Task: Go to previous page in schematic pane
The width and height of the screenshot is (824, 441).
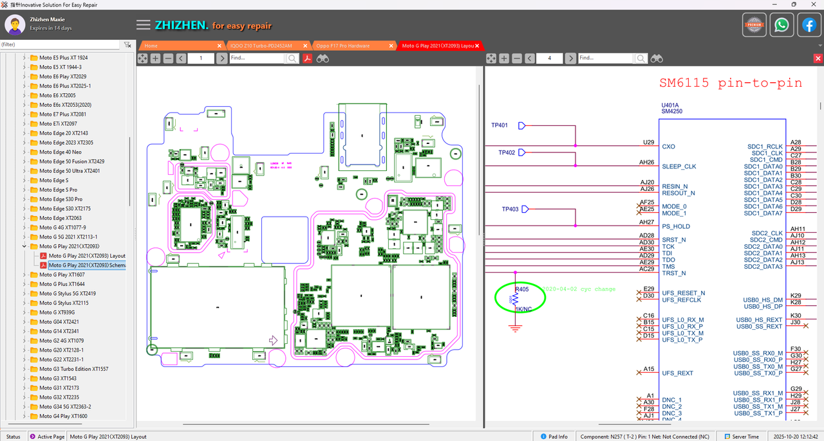Action: coord(529,59)
